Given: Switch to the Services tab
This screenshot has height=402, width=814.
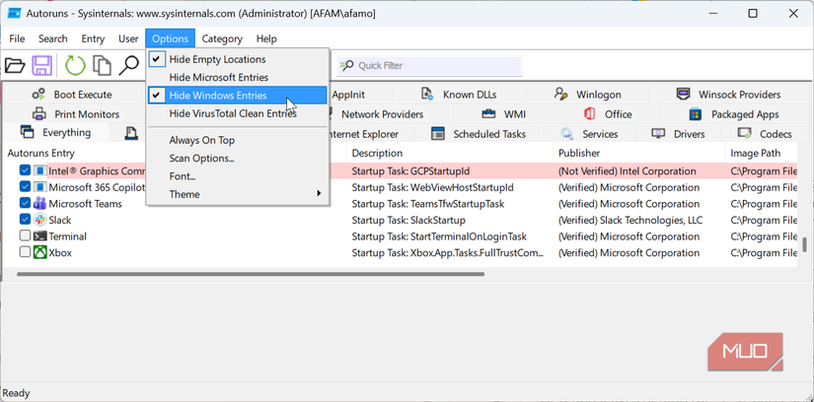Looking at the screenshot, I should click(589, 134).
